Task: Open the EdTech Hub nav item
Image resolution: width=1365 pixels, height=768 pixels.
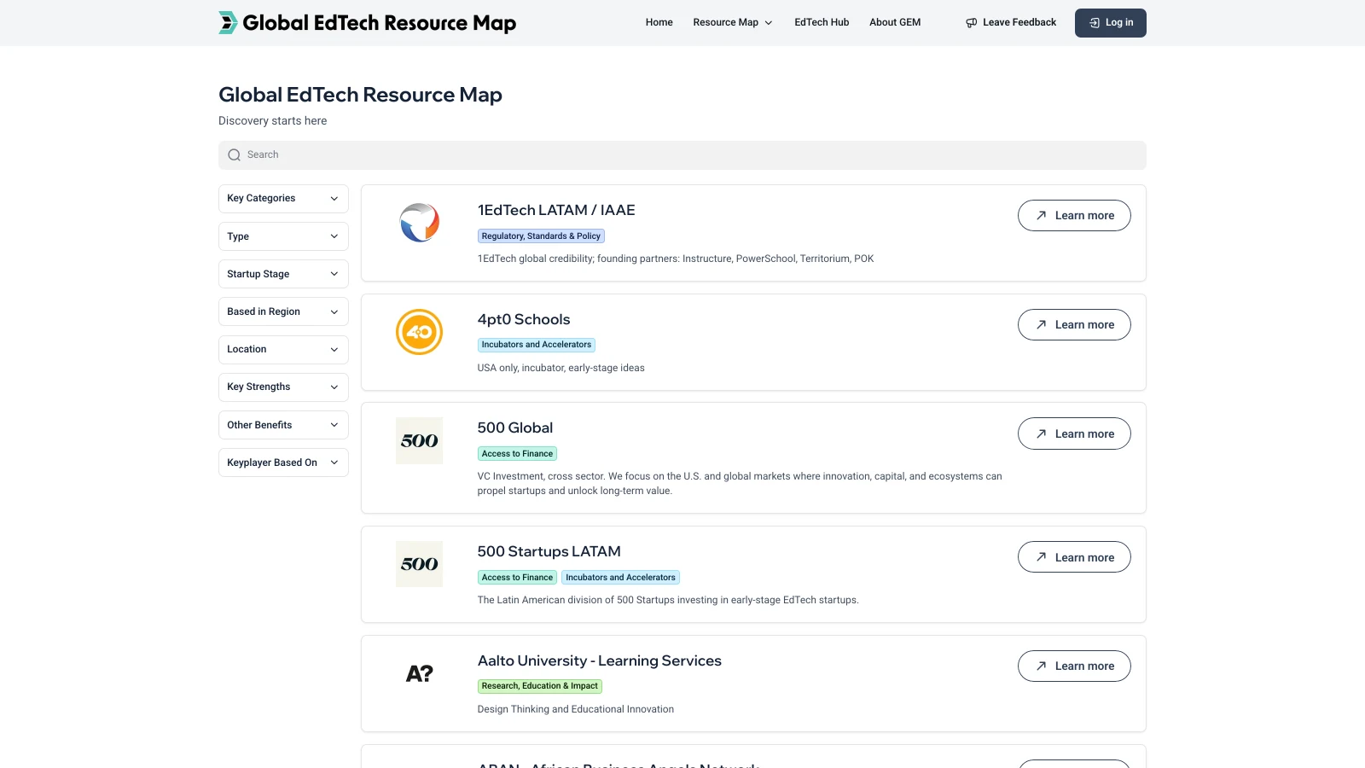Action: 822,22
